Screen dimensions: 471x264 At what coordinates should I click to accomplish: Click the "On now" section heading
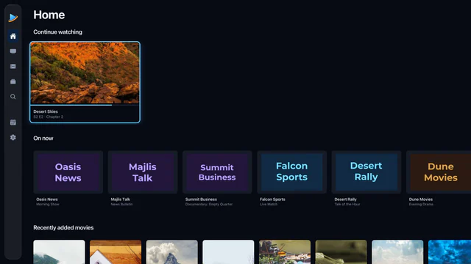pos(43,139)
